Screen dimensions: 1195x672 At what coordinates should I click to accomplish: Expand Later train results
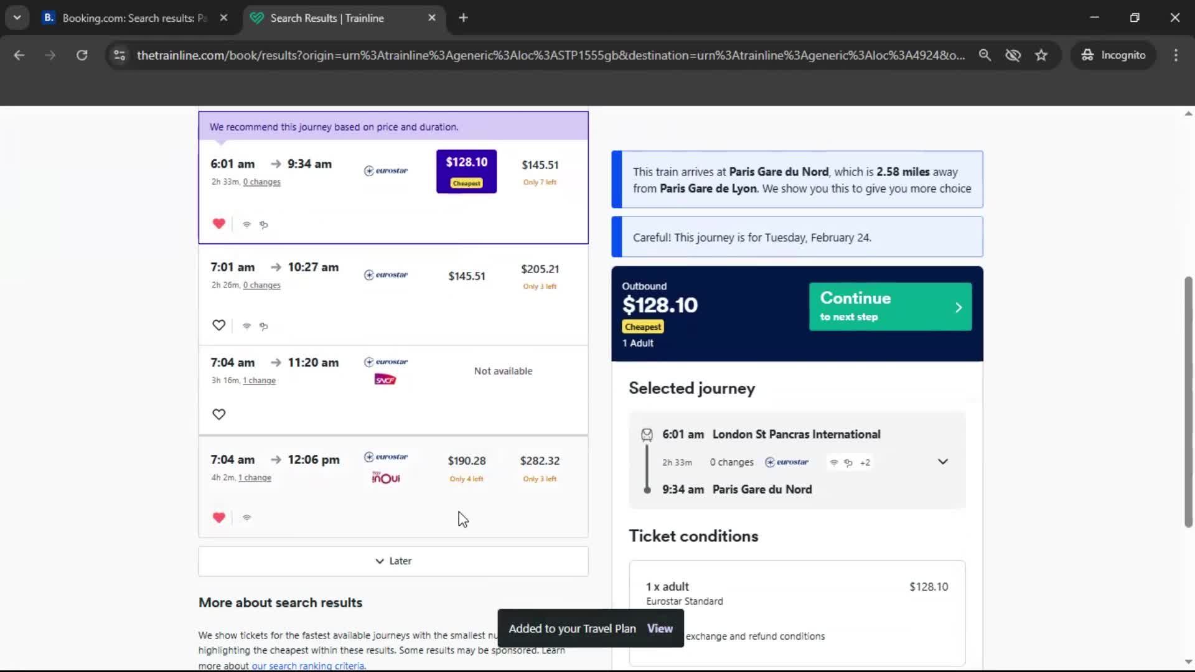[x=393, y=561]
